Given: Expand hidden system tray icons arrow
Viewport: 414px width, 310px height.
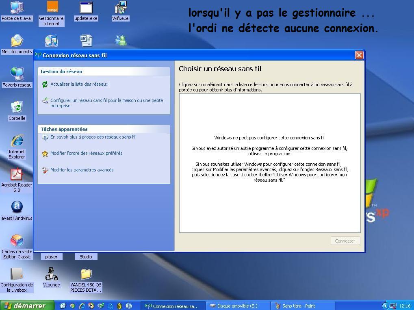Looking at the screenshot, I should pos(385,306).
